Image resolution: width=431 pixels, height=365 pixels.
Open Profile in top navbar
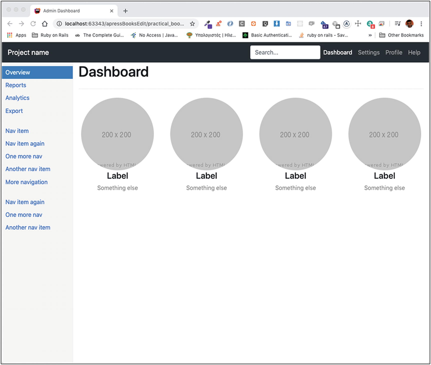tap(394, 52)
